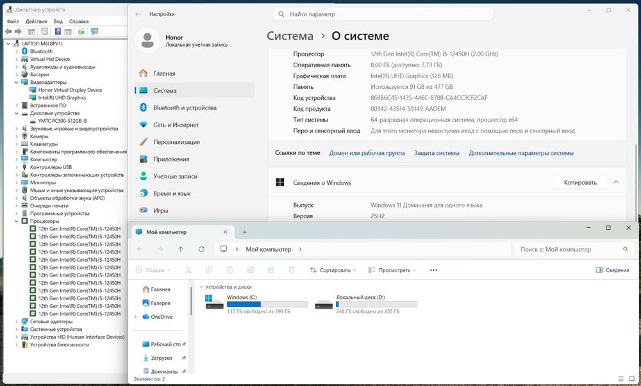Click the paste icon in Explorer toolbar
Viewport: 641px width, 386px height.
pos(229,270)
